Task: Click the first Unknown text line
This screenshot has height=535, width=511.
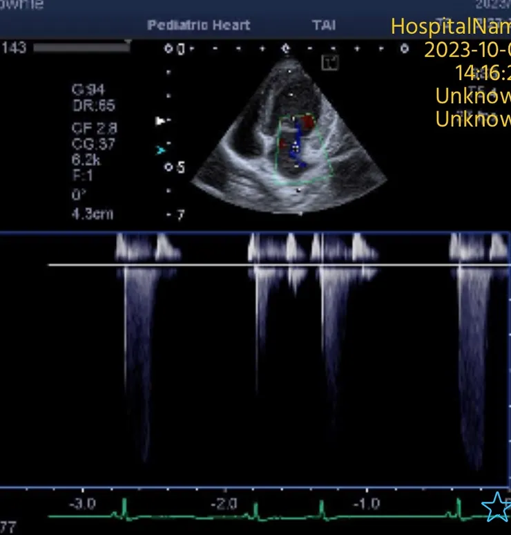Action: pos(473,96)
